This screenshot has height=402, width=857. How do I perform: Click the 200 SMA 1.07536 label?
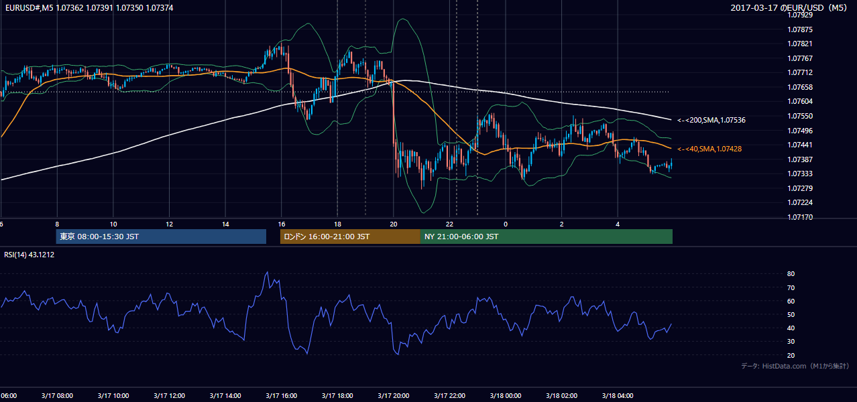pos(711,120)
